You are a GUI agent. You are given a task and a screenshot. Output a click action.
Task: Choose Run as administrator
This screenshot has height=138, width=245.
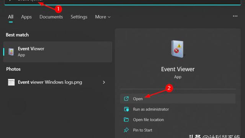(x=178, y=109)
